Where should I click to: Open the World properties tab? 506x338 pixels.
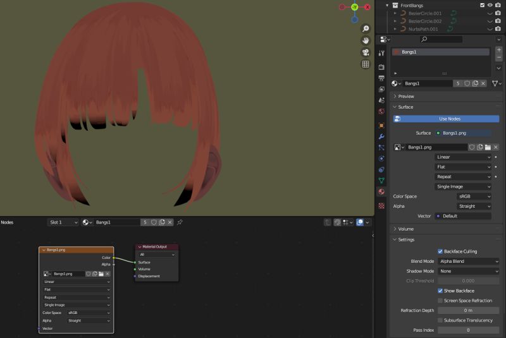381,111
